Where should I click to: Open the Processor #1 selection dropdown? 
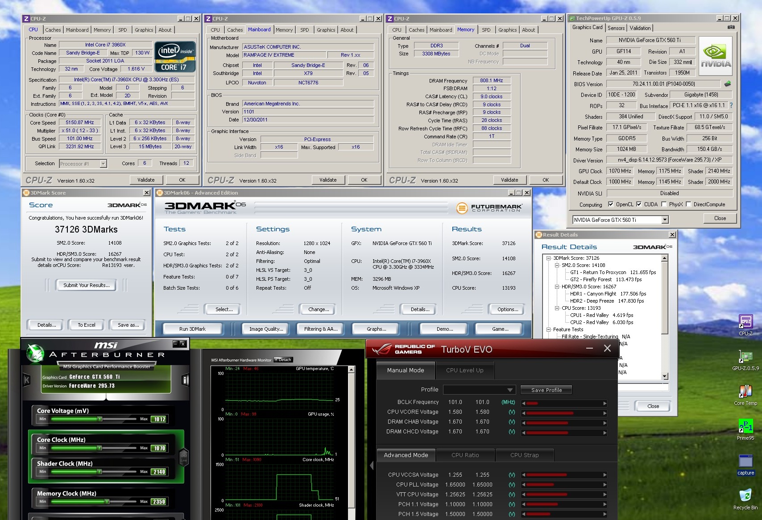click(x=103, y=164)
